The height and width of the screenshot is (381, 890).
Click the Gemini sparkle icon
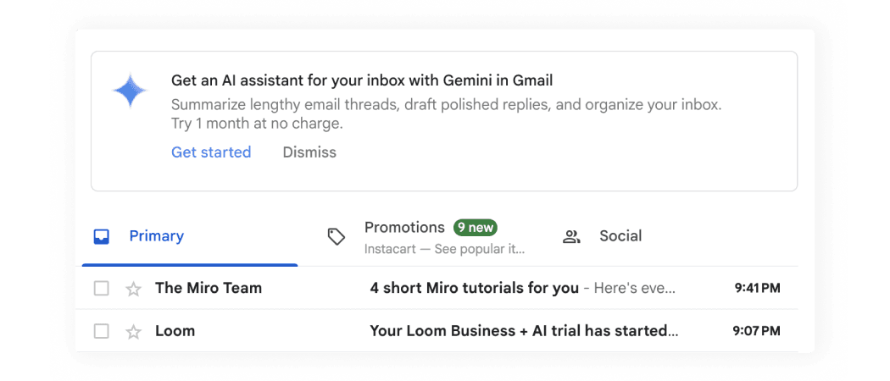tap(130, 91)
